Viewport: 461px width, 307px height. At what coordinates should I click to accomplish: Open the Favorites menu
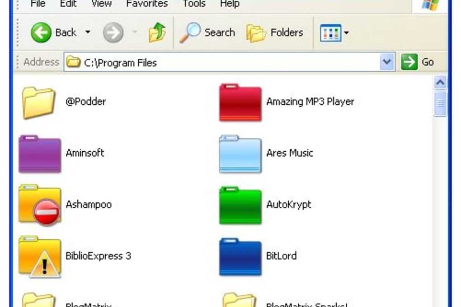(x=147, y=4)
